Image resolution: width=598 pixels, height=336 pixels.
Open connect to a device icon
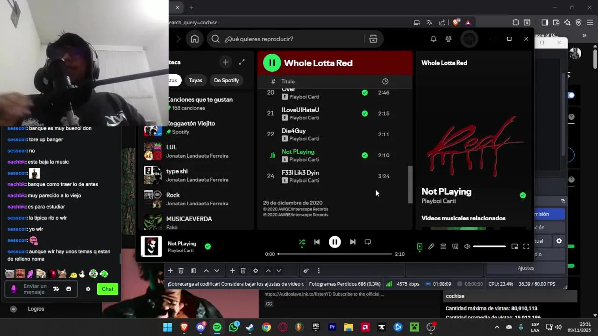455,246
